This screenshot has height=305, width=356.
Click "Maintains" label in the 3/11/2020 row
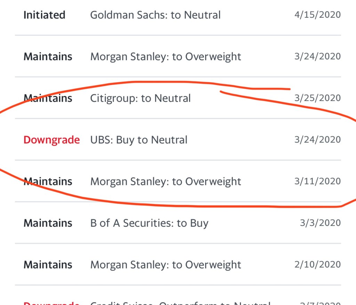pos(48,181)
